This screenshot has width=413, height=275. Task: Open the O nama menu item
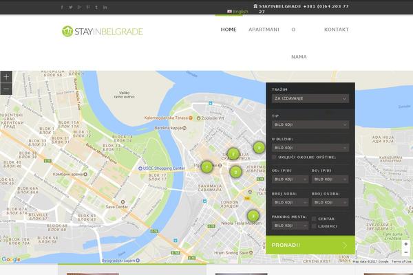pyautogui.click(x=299, y=43)
